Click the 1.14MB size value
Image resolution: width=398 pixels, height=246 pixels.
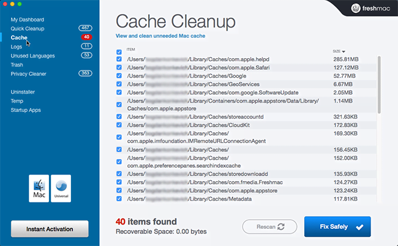[x=343, y=101]
